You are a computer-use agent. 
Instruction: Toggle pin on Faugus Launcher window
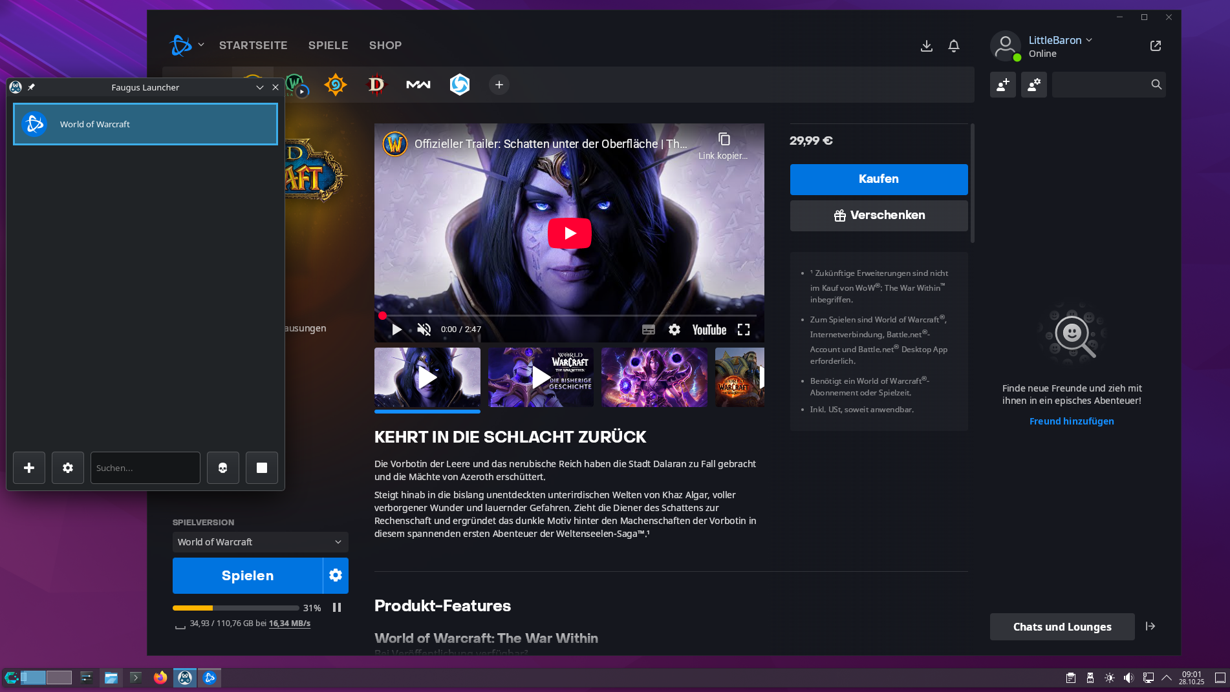(x=31, y=87)
